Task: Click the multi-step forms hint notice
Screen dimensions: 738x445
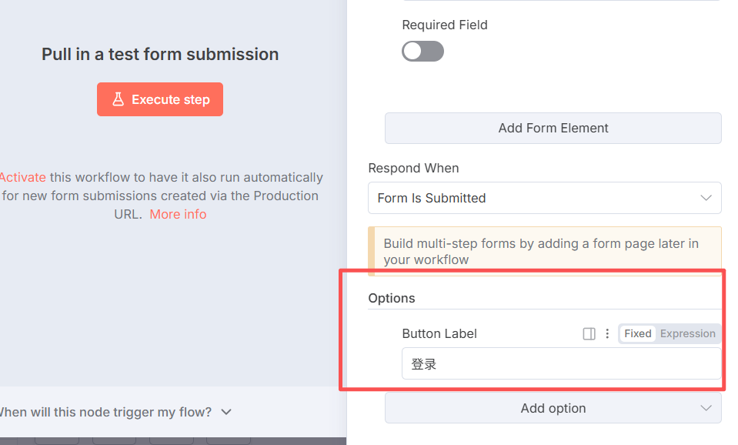Action: click(x=544, y=251)
